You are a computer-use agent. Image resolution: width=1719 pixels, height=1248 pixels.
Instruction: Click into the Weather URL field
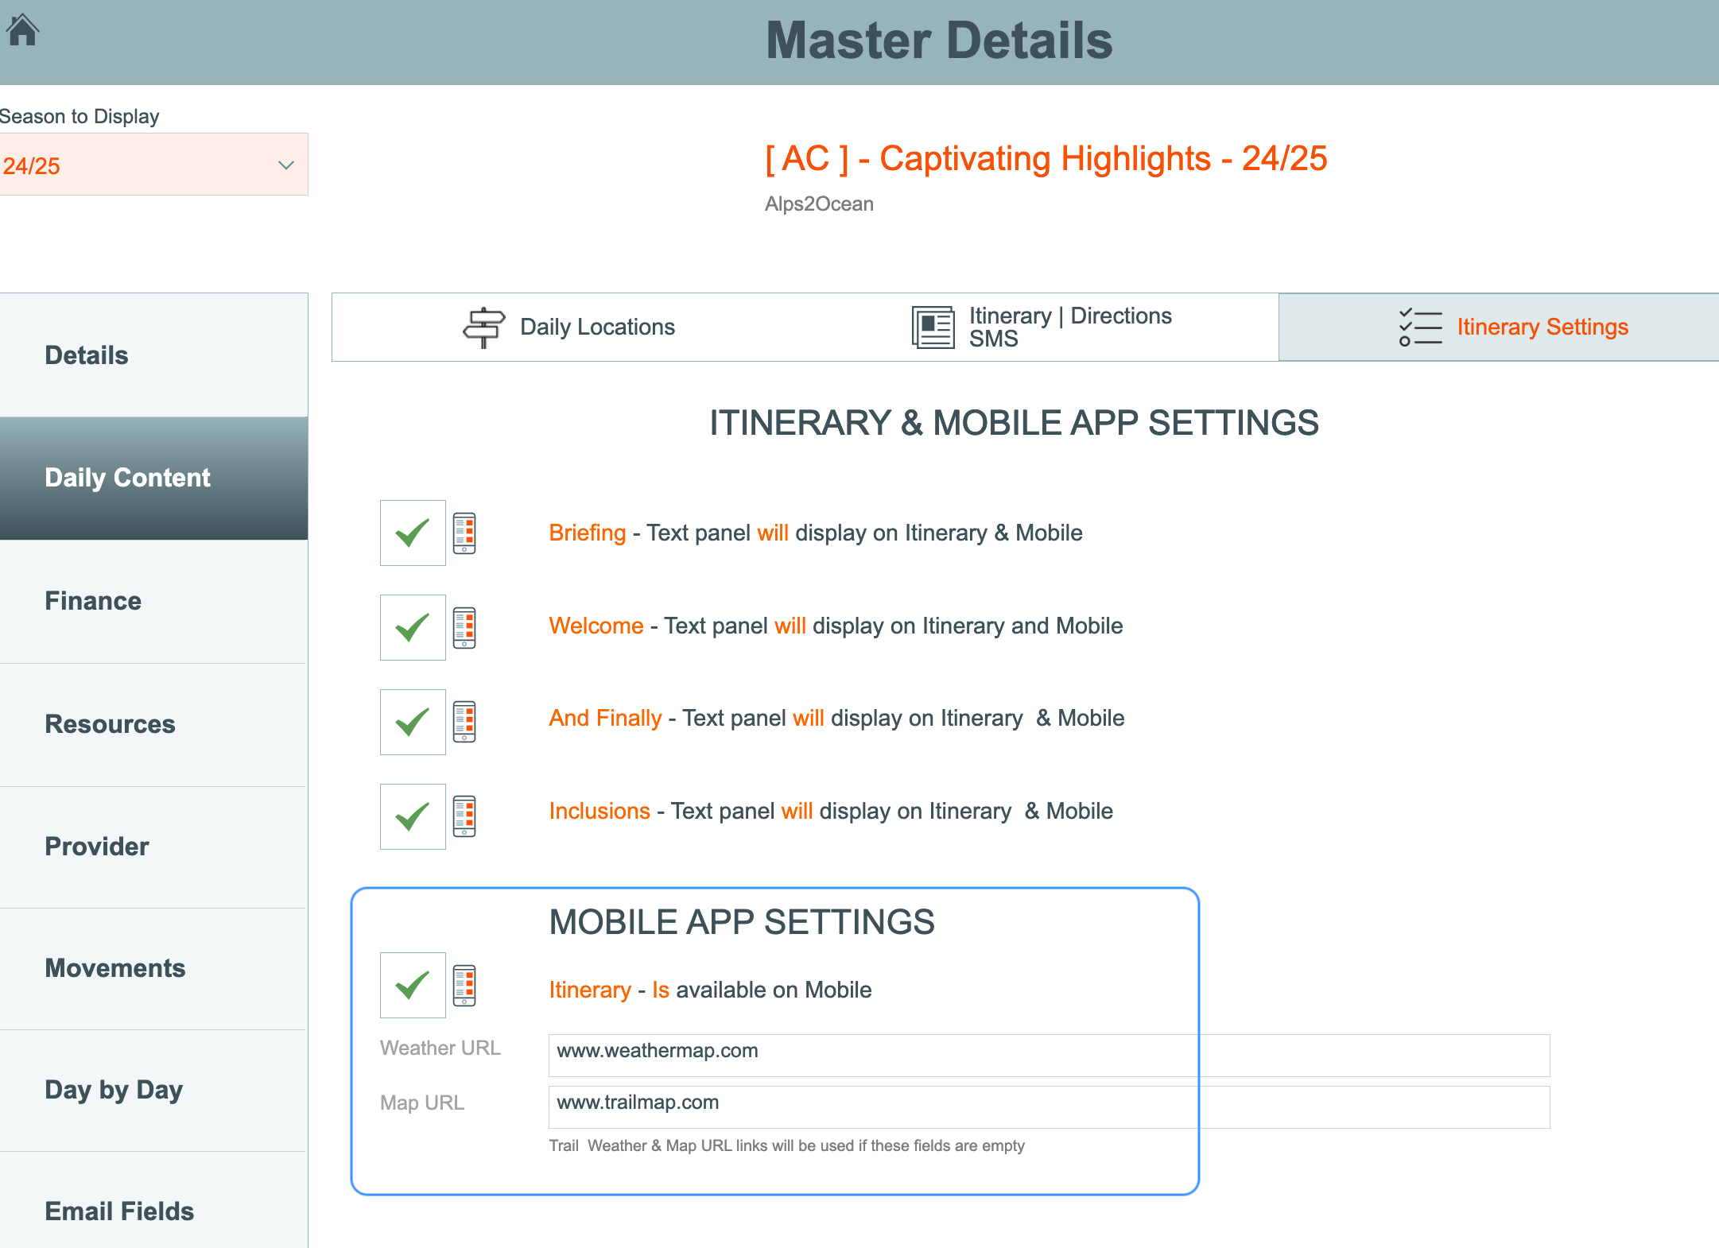click(x=1050, y=1055)
